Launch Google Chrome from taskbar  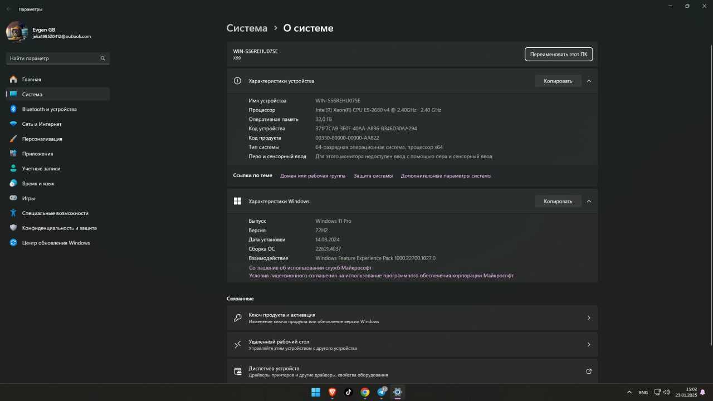click(365, 392)
